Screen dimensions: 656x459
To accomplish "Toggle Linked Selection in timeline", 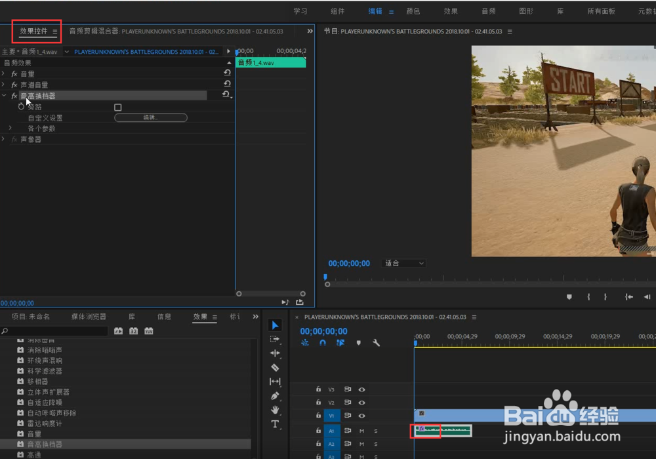I will [x=340, y=343].
